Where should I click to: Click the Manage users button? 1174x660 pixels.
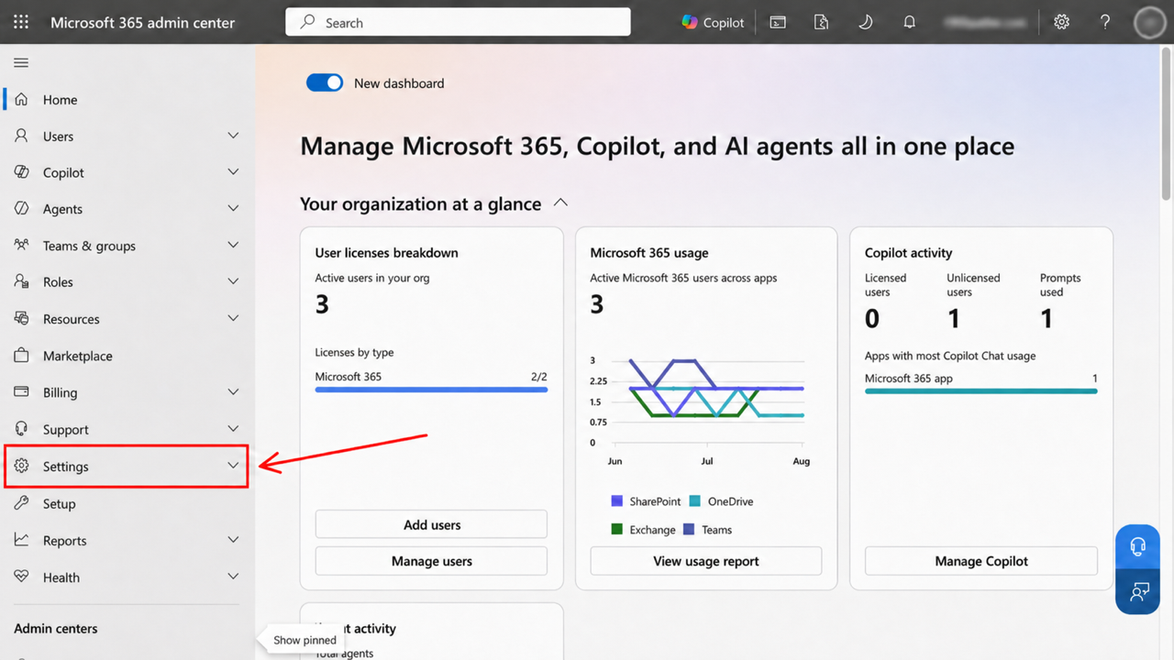pyautogui.click(x=431, y=561)
